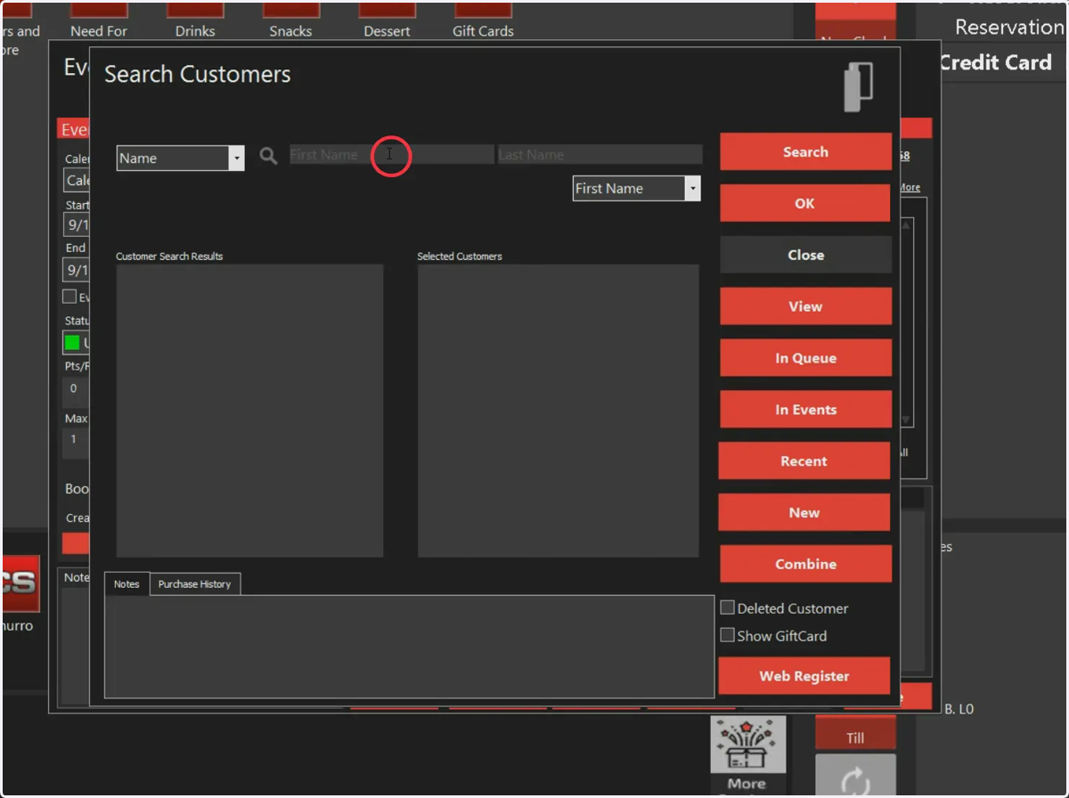Switch to the Notes tab

[x=126, y=584]
